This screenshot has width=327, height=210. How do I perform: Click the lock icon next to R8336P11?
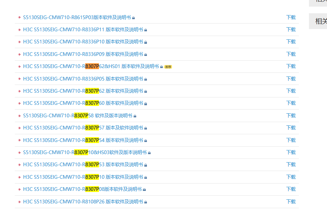(x=146, y=30)
